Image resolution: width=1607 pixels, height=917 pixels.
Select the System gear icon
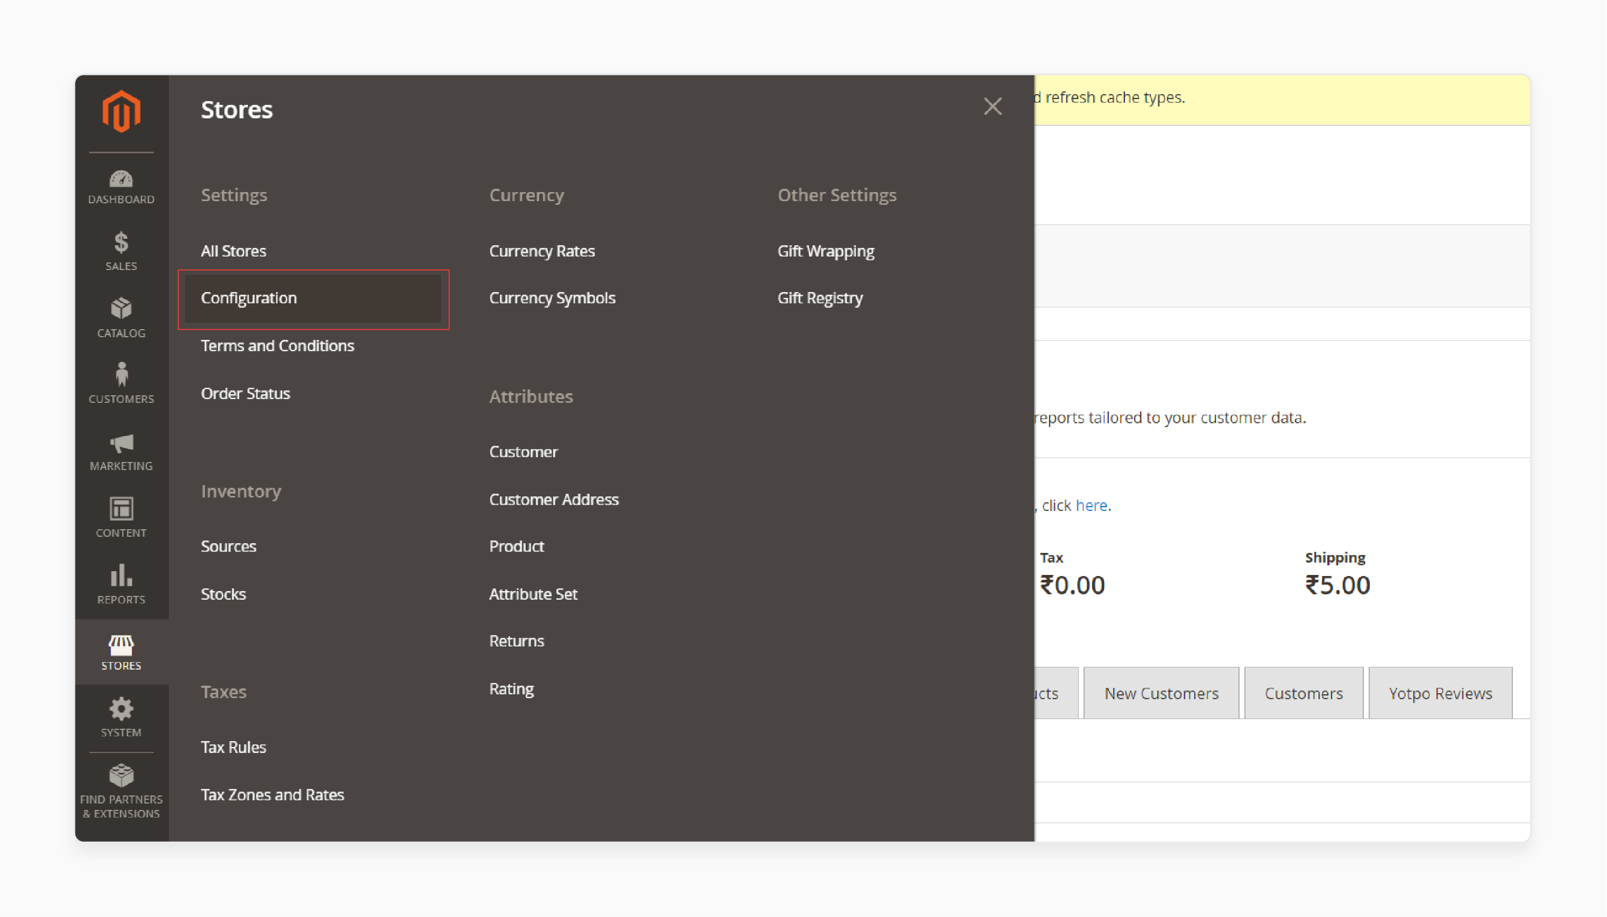[x=122, y=708]
